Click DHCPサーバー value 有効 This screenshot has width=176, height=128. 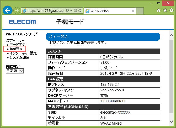coord(104,95)
